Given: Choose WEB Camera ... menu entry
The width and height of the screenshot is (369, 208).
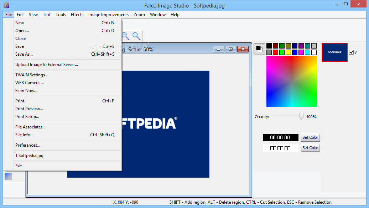Looking at the screenshot, I should (x=62, y=83).
